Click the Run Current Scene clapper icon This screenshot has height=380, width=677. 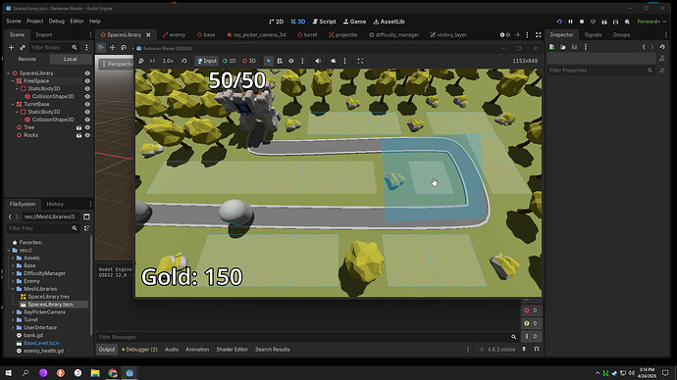(604, 22)
